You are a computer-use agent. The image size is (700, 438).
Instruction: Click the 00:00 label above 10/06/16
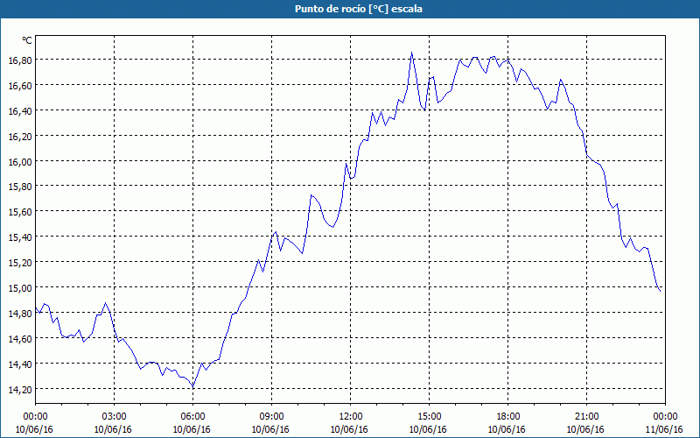pyautogui.click(x=35, y=417)
